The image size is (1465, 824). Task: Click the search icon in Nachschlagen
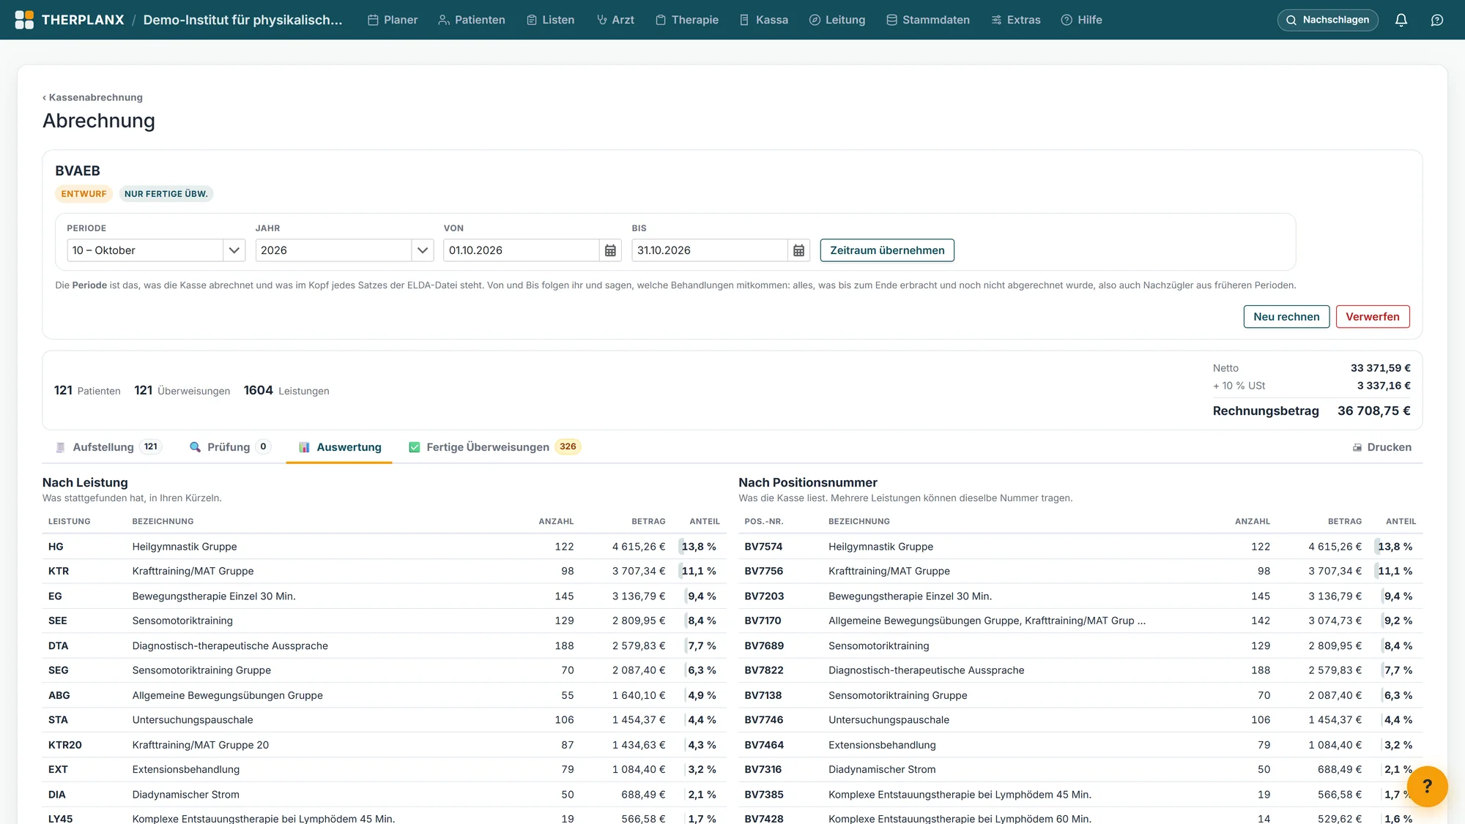(x=1291, y=20)
